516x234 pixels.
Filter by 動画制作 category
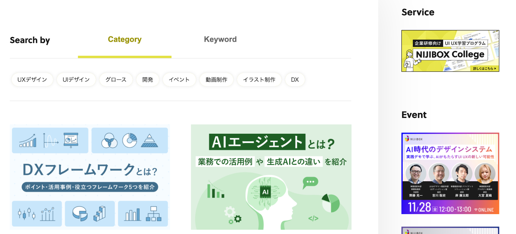pos(216,80)
